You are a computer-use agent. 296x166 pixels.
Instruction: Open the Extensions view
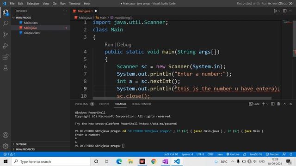(6, 57)
